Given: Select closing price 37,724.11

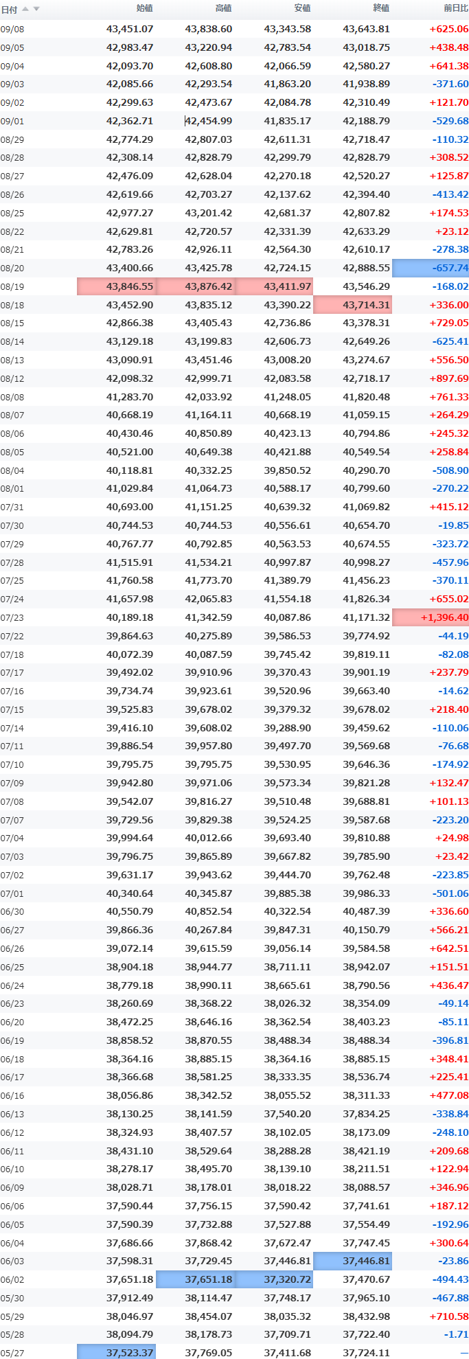Looking at the screenshot, I should (366, 1353).
